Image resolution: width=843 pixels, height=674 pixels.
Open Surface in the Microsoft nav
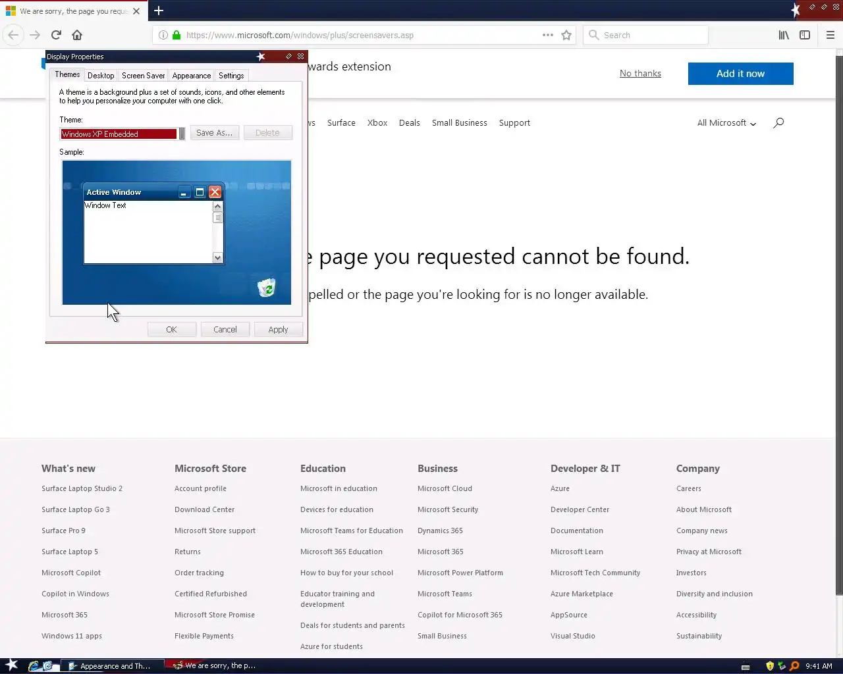[341, 122]
